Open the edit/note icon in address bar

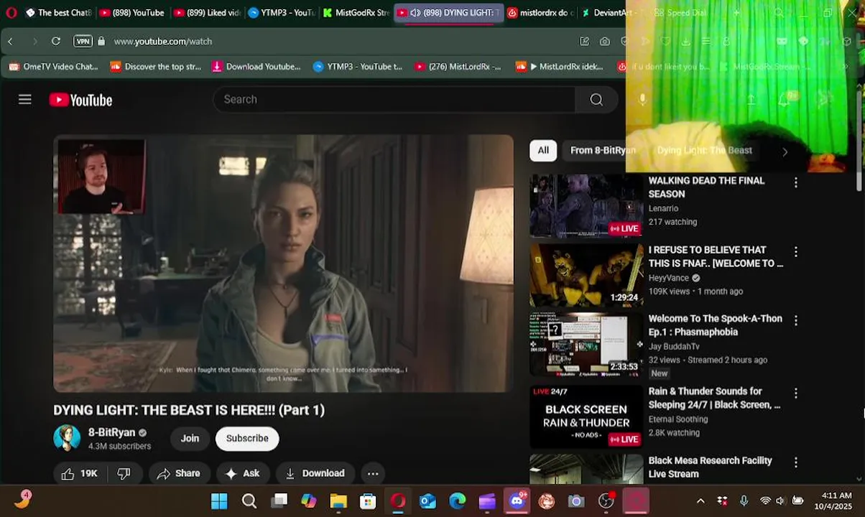coord(585,42)
